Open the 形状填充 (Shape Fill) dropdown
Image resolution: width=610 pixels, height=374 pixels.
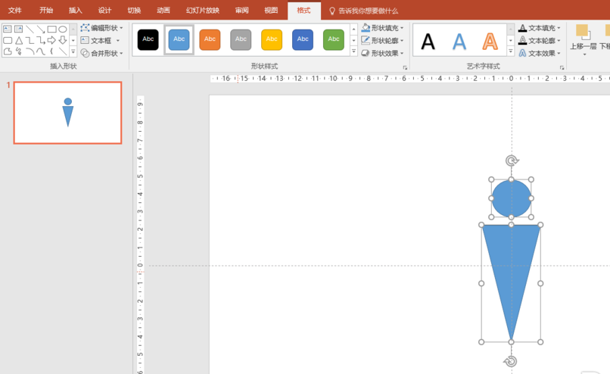pyautogui.click(x=383, y=28)
